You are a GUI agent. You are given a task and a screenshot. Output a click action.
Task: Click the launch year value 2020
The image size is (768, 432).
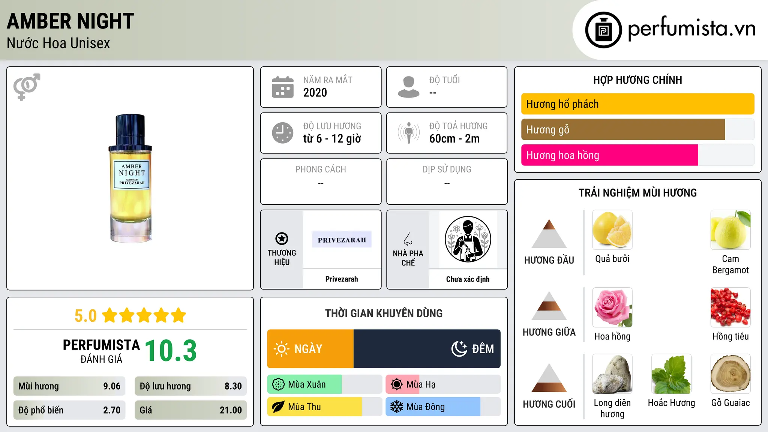pyautogui.click(x=315, y=93)
